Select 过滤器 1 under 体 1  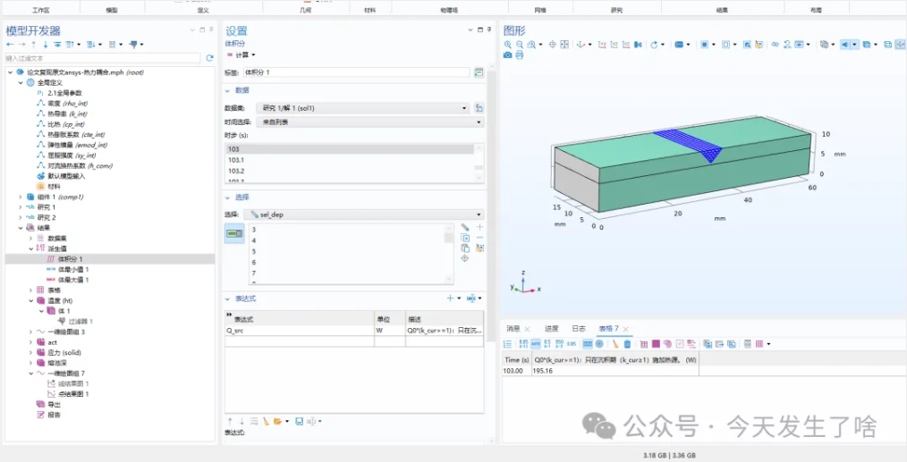[80, 321]
